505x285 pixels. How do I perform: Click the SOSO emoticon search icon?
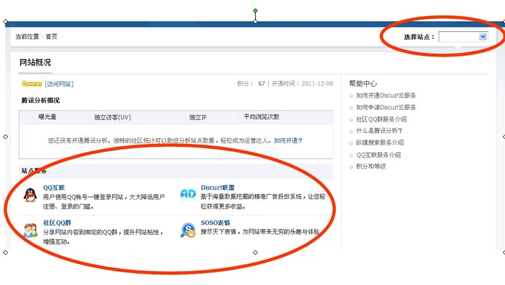[188, 230]
